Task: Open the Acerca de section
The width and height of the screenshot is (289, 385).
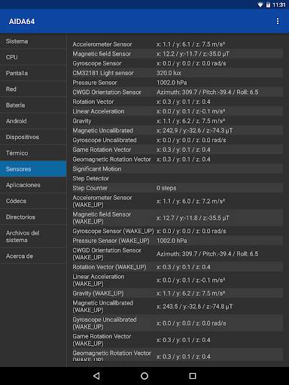Action: click(33, 256)
